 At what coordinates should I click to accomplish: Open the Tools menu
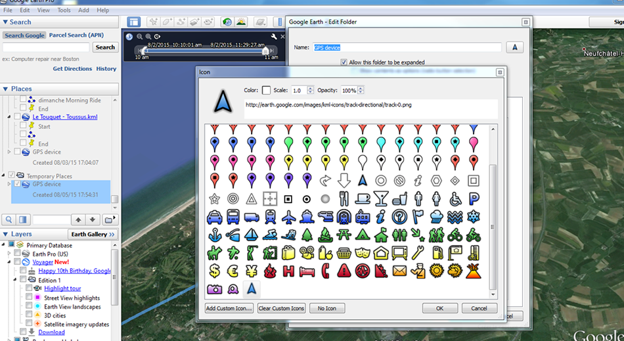pos(64,11)
